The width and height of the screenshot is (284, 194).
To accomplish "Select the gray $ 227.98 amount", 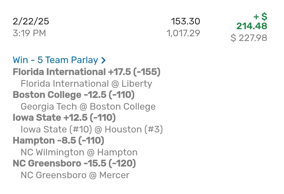I will (x=249, y=38).
